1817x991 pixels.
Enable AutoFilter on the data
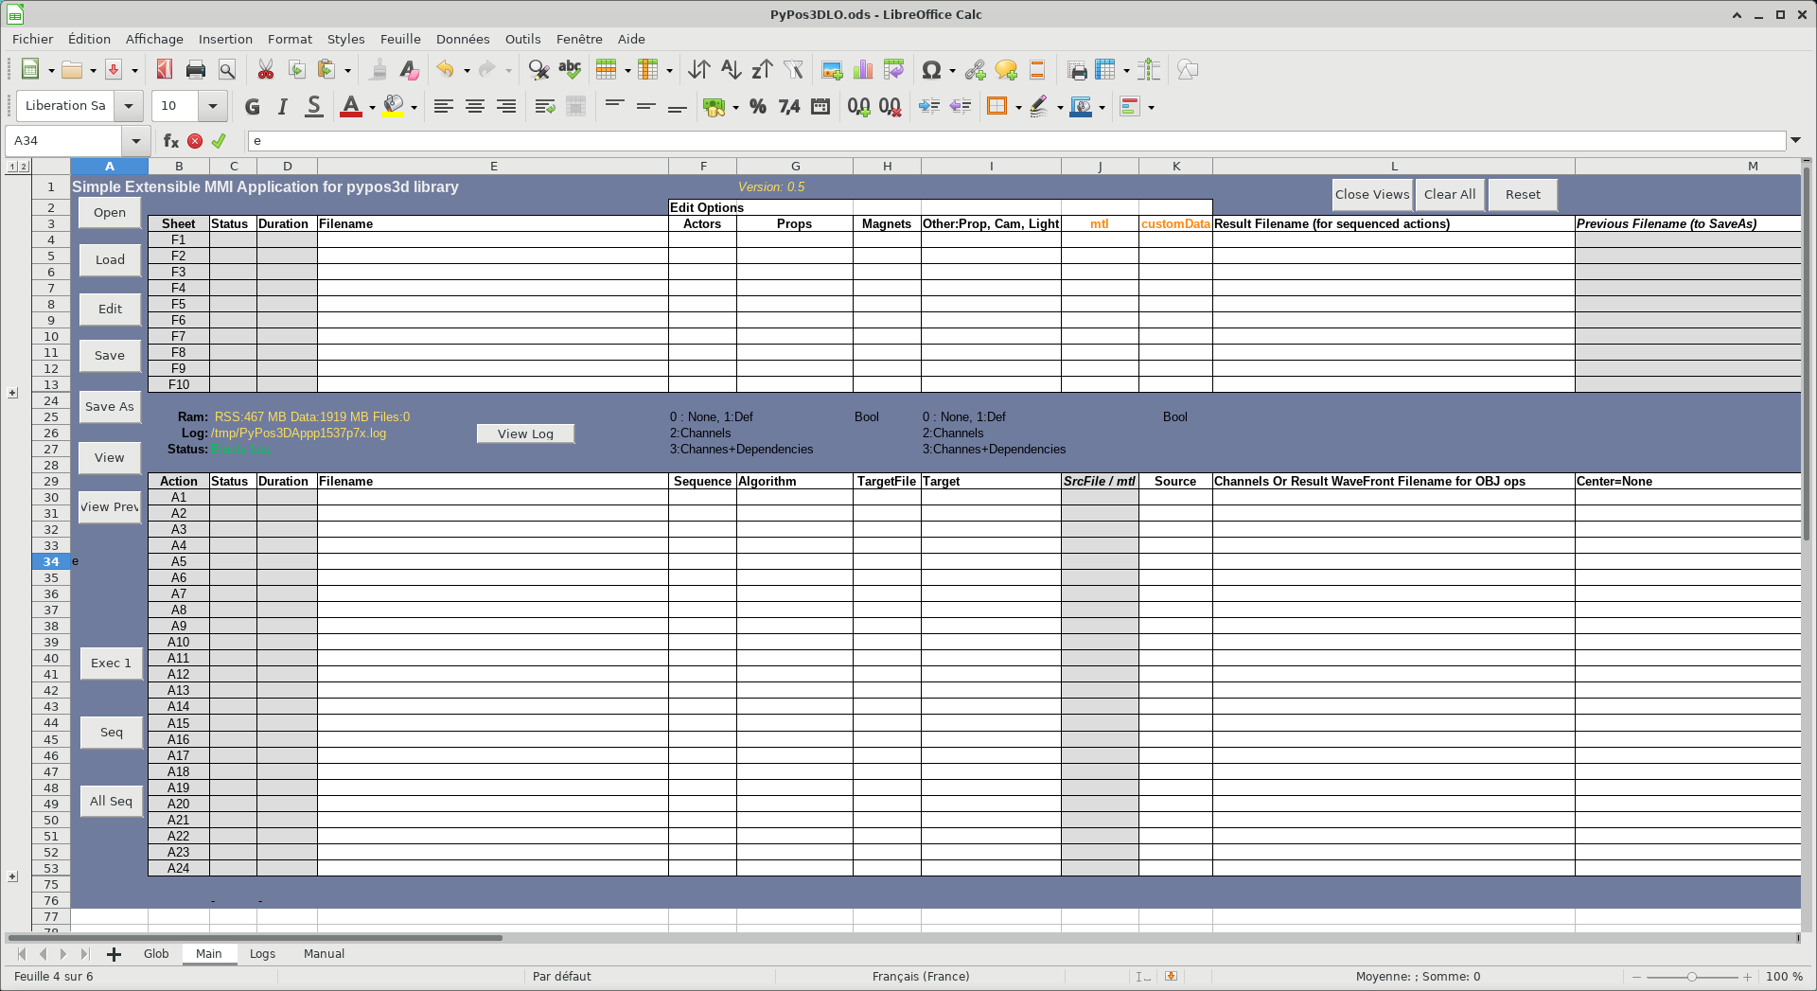click(x=793, y=69)
